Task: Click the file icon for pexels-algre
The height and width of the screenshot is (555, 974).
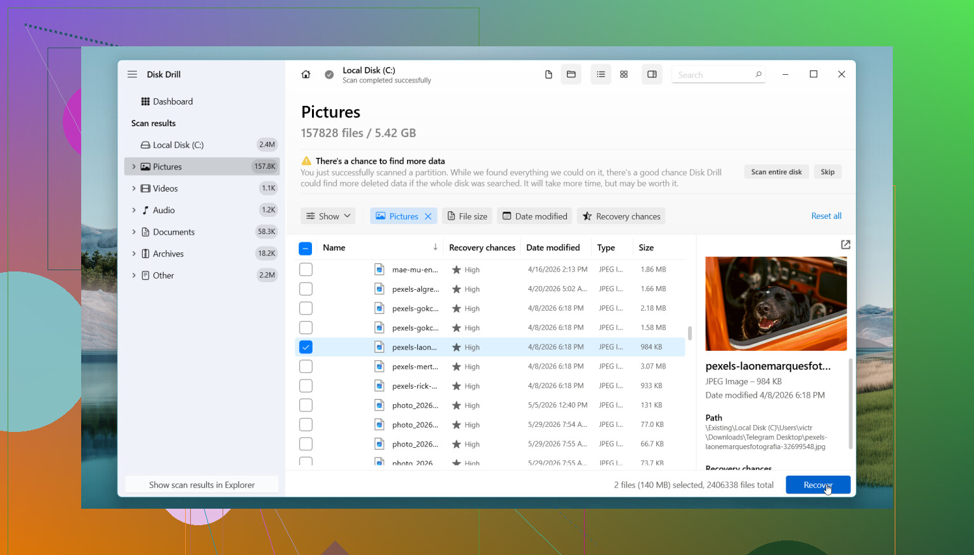Action: click(379, 289)
